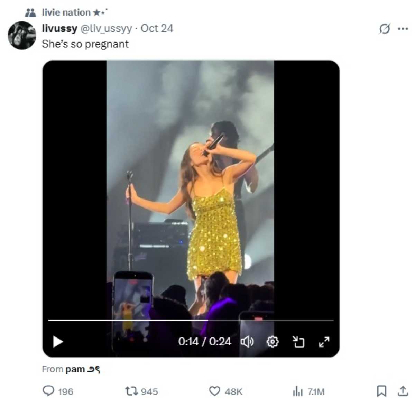The width and height of the screenshot is (415, 407).
Task: Open video source pam's profile
Action: pos(82,369)
